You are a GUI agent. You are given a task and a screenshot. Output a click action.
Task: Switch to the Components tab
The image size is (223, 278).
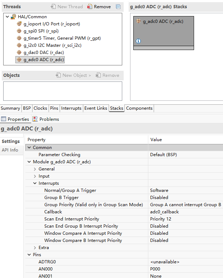[x=139, y=108]
